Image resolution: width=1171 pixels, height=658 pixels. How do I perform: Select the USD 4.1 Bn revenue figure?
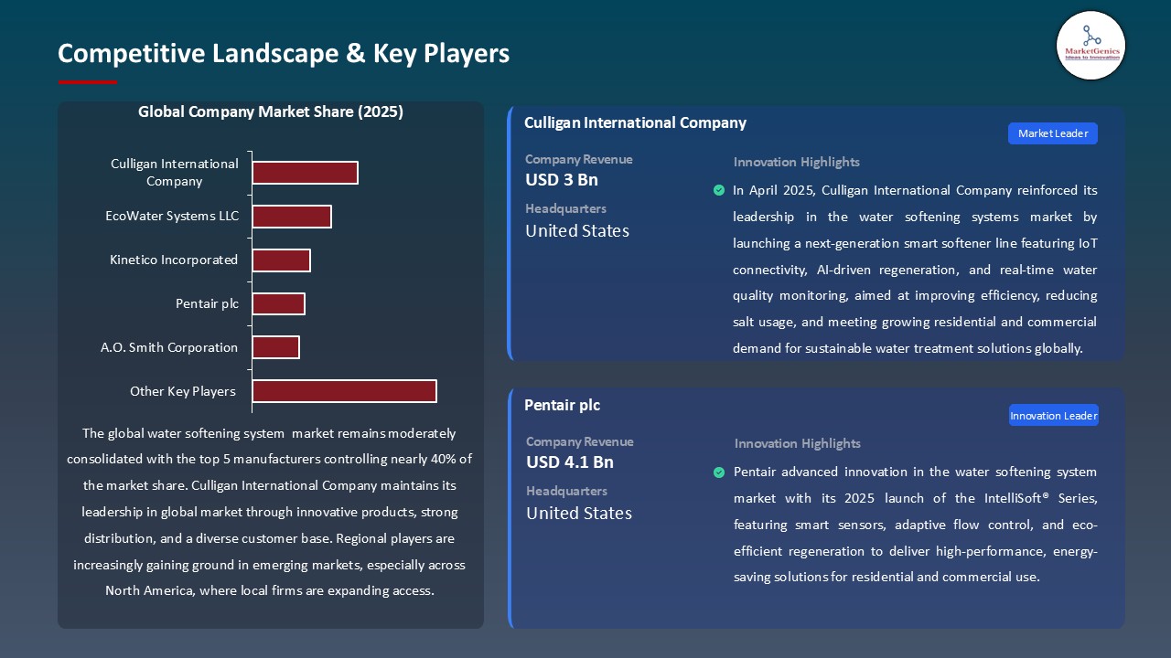[x=569, y=462]
